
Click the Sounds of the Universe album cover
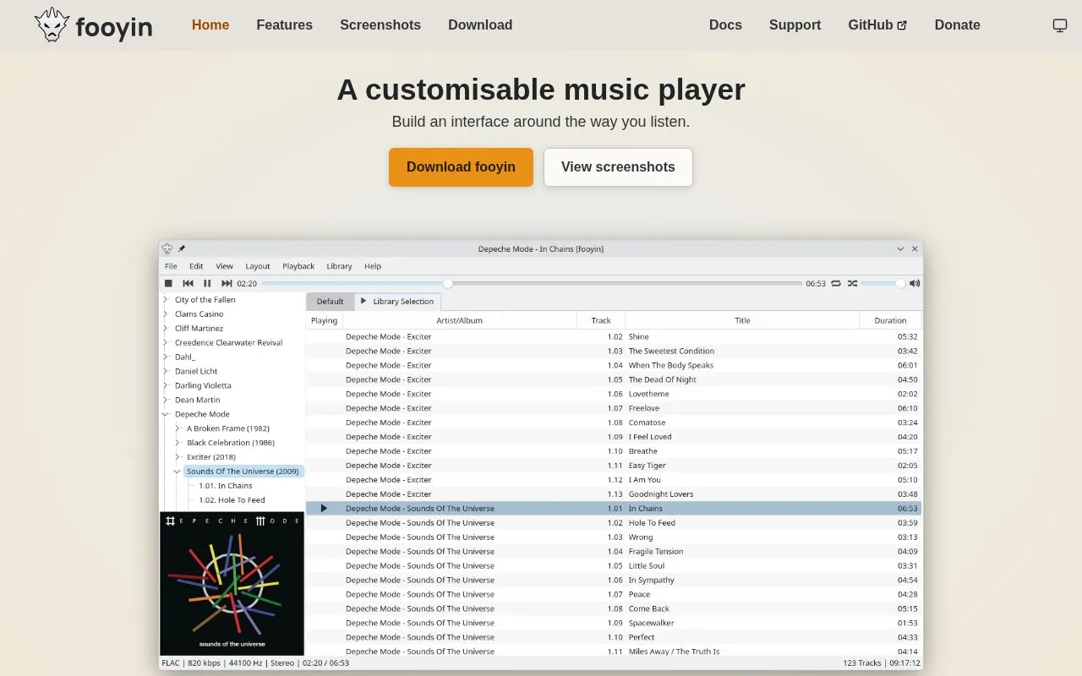click(232, 584)
